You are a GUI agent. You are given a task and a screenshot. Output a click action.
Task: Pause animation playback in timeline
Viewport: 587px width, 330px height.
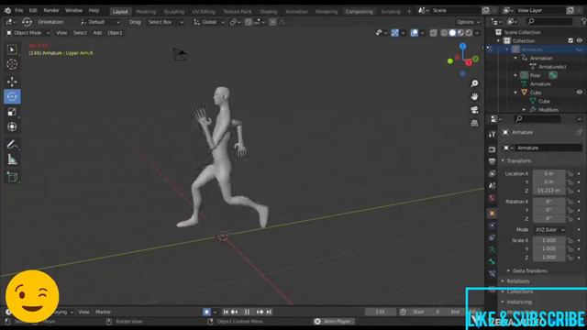[x=247, y=312]
